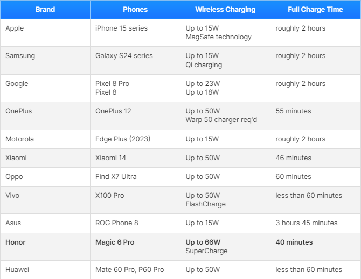
Task: Select the ROG Phone 8 cell
Action: point(116,223)
